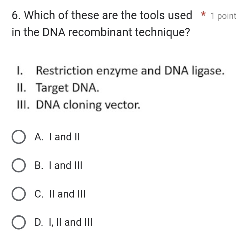Click the answer label 'A. I and II'

57,137
